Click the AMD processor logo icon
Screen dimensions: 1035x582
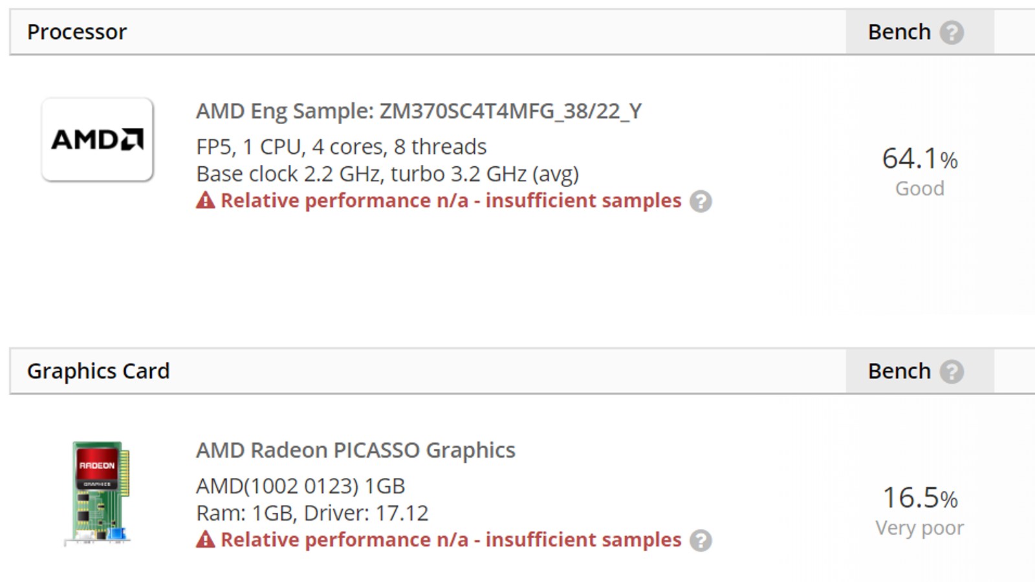click(x=97, y=138)
